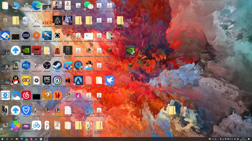Click the weather widget in the taskbar
Viewport: 252px width, 141px height.
coord(212,139)
